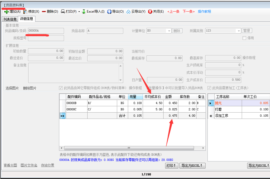
Task: Go to next record via 下一条
Action: click(x=189, y=12)
